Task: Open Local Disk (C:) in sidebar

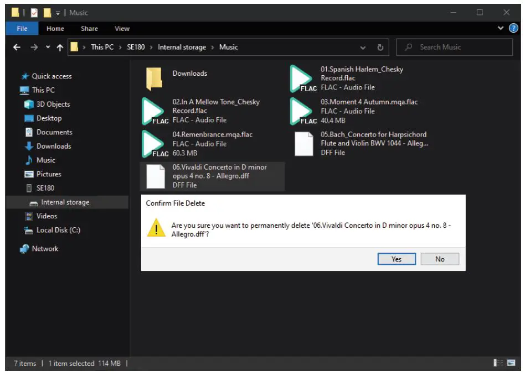Action: (x=58, y=230)
